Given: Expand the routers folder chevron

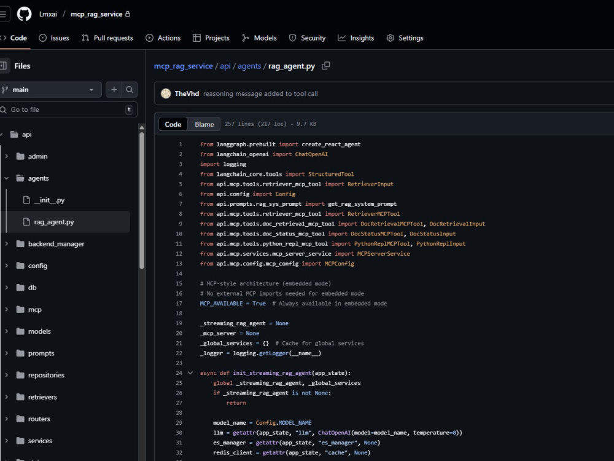Looking at the screenshot, I should [x=7, y=419].
